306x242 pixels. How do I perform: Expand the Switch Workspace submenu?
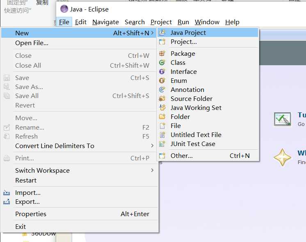[153, 170]
